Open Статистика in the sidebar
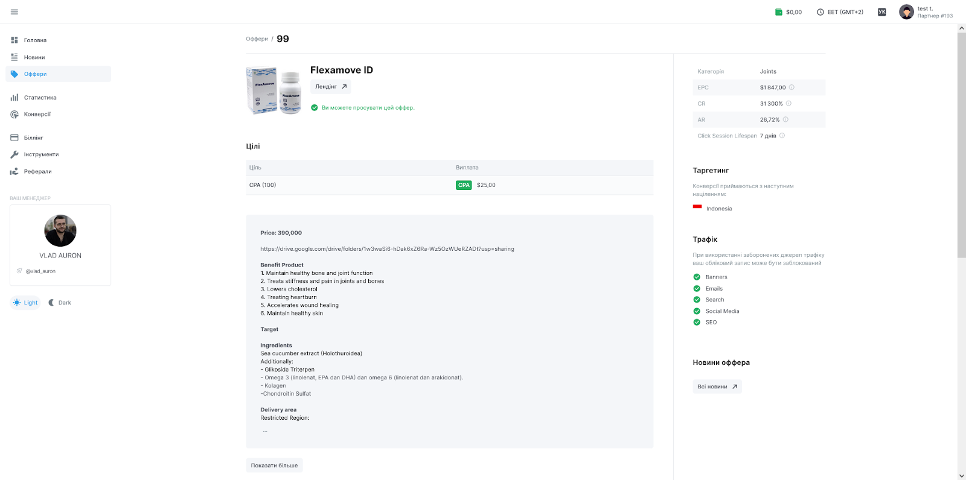This screenshot has height=480, width=966. [59, 98]
